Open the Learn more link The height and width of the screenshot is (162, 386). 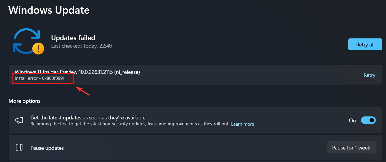point(242,124)
